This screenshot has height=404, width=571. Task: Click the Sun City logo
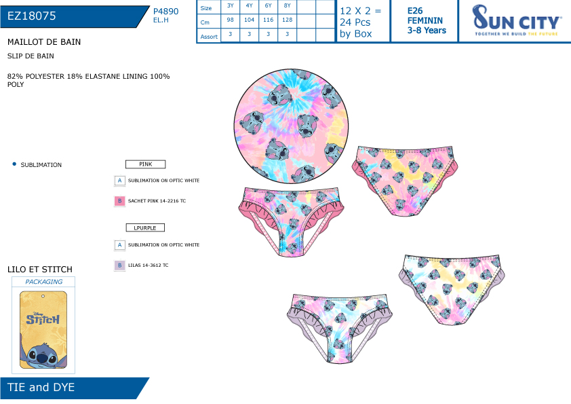point(516,21)
